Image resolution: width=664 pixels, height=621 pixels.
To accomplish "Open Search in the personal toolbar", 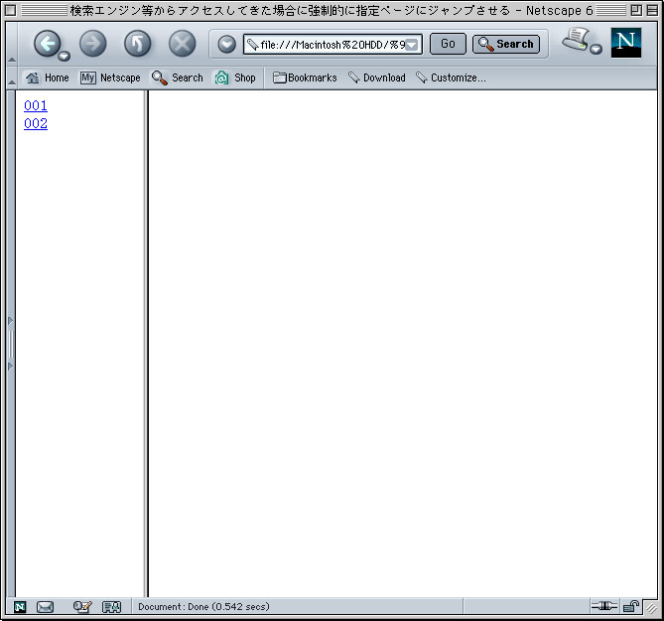I will tap(178, 78).
